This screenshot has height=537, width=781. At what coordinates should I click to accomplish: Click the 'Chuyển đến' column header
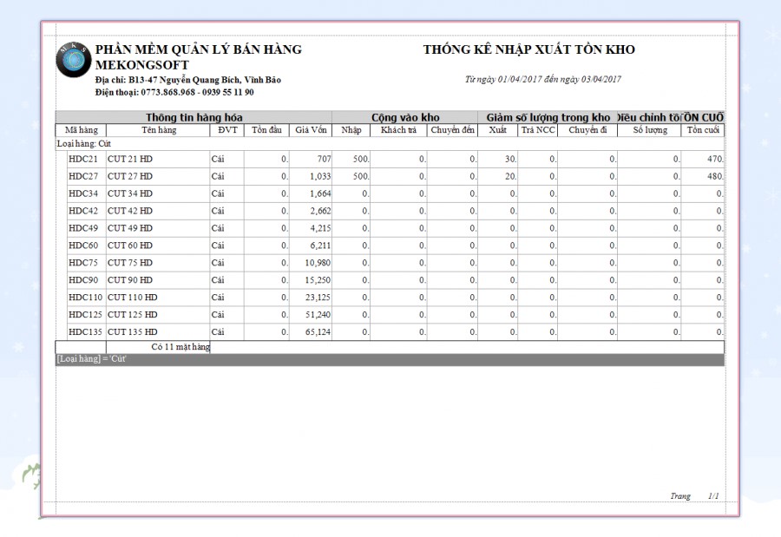452,130
